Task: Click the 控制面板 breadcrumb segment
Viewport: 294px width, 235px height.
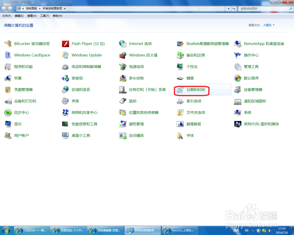Action: [31, 9]
